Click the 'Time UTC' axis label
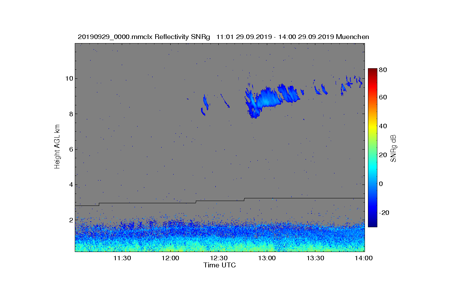 click(x=220, y=265)
